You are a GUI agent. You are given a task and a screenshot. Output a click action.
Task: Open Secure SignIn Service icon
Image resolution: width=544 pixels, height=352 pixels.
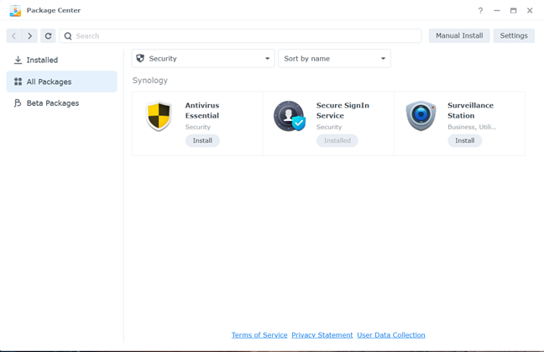[x=290, y=116]
